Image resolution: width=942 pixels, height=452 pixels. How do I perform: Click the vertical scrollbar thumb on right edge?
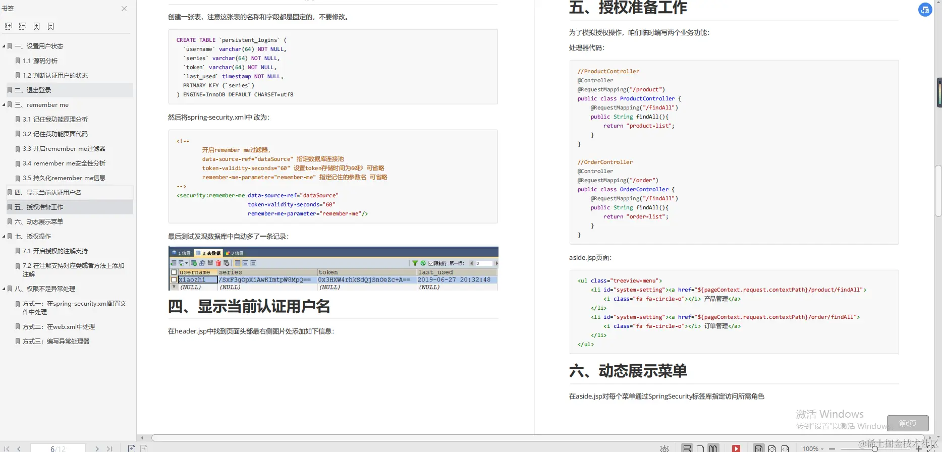pyautogui.click(x=938, y=191)
